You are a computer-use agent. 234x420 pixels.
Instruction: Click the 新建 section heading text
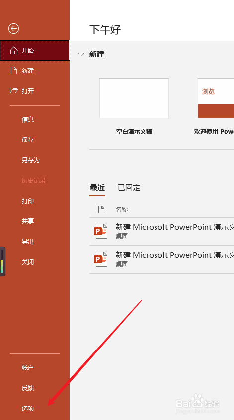tap(97, 55)
